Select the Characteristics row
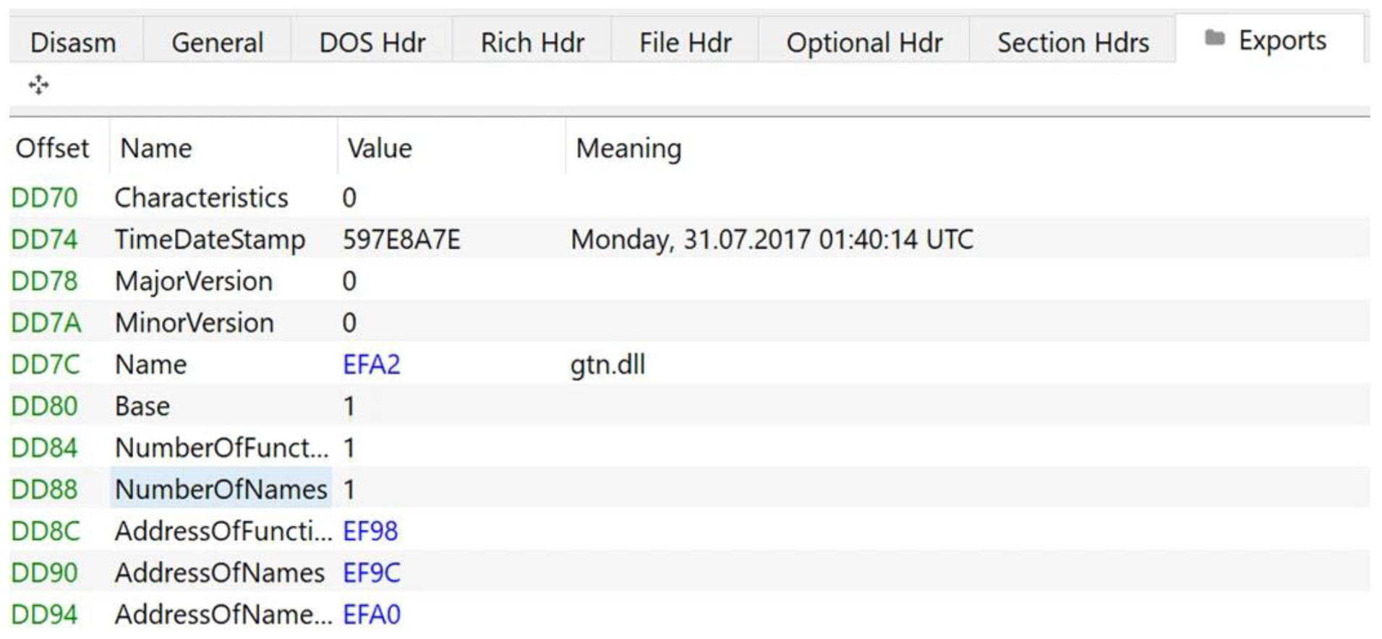 coord(201,197)
